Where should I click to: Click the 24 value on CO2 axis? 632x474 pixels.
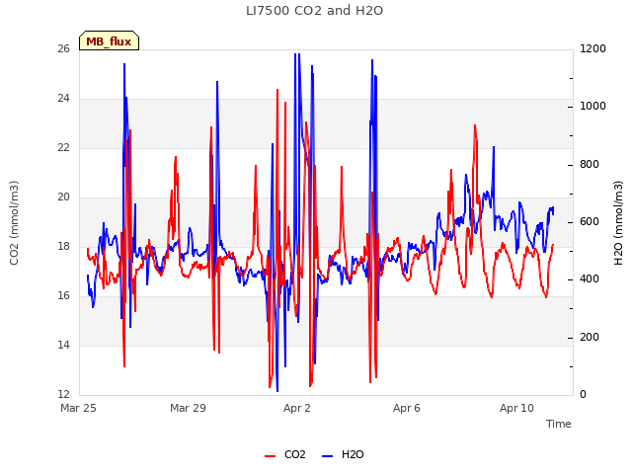(x=63, y=99)
